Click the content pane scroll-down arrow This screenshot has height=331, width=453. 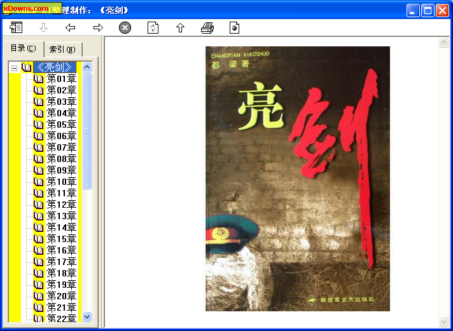pyautogui.click(x=443, y=321)
